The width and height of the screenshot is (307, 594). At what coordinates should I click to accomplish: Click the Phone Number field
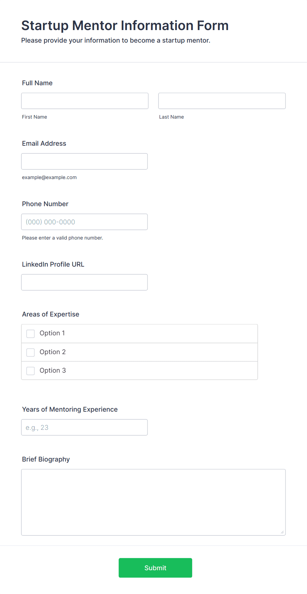click(85, 222)
